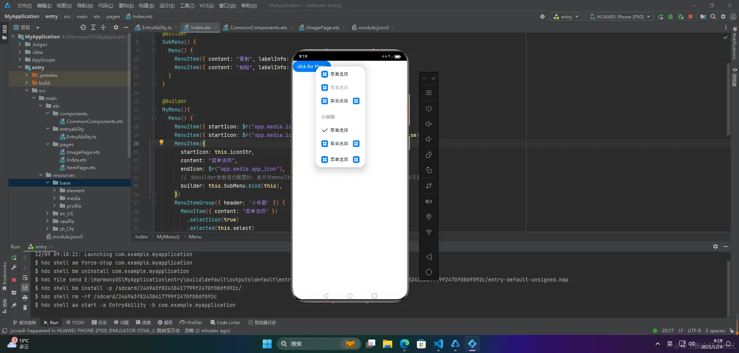Toggle fold marker at line 17 Menu()
Viewport: 739px width, 353px height.
pos(154,118)
